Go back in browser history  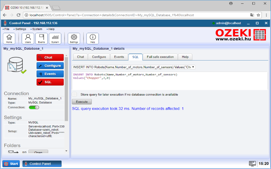(x=5, y=15)
